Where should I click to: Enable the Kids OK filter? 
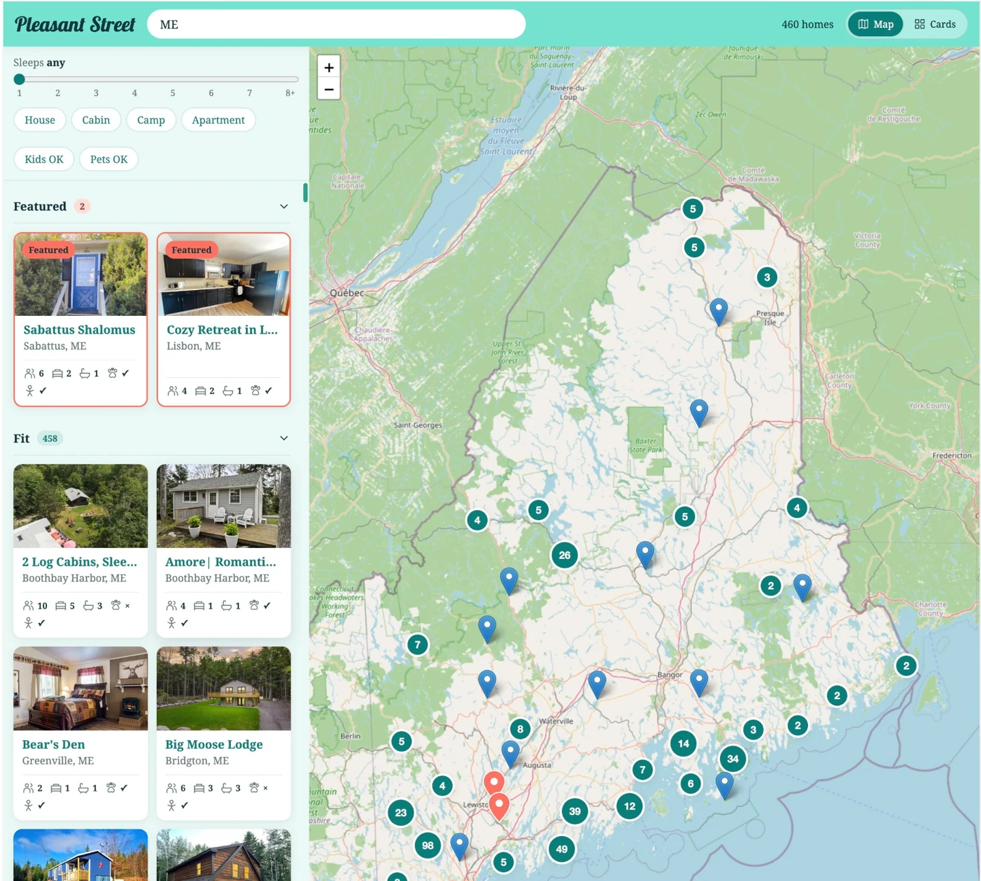(x=44, y=159)
